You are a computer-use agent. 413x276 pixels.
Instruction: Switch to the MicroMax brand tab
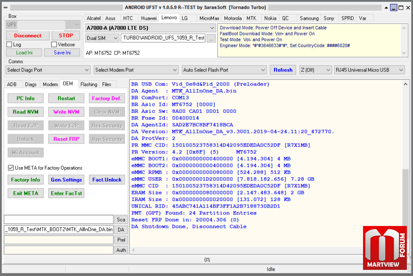[x=209, y=18]
